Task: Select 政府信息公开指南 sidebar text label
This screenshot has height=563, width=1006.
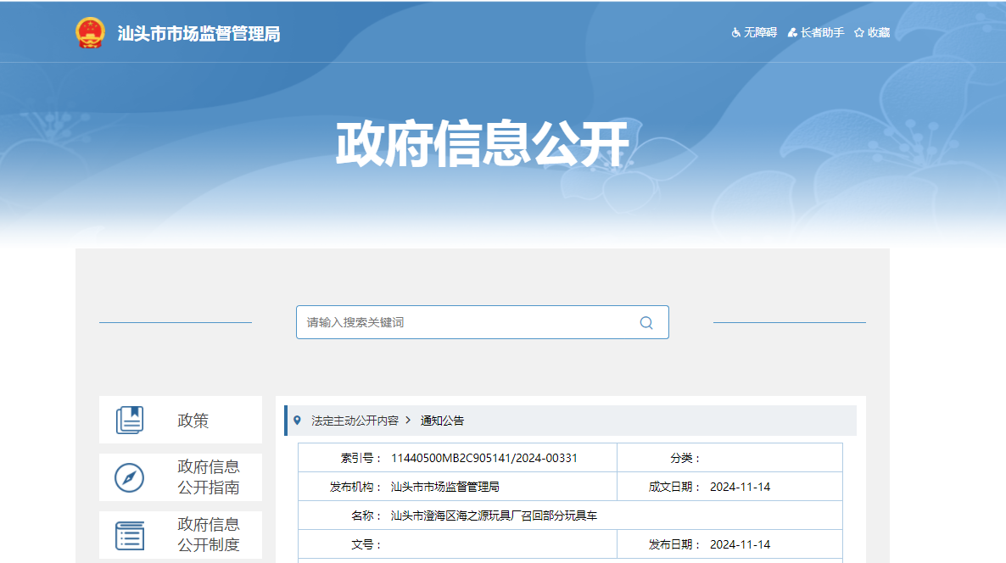Action: tap(208, 477)
